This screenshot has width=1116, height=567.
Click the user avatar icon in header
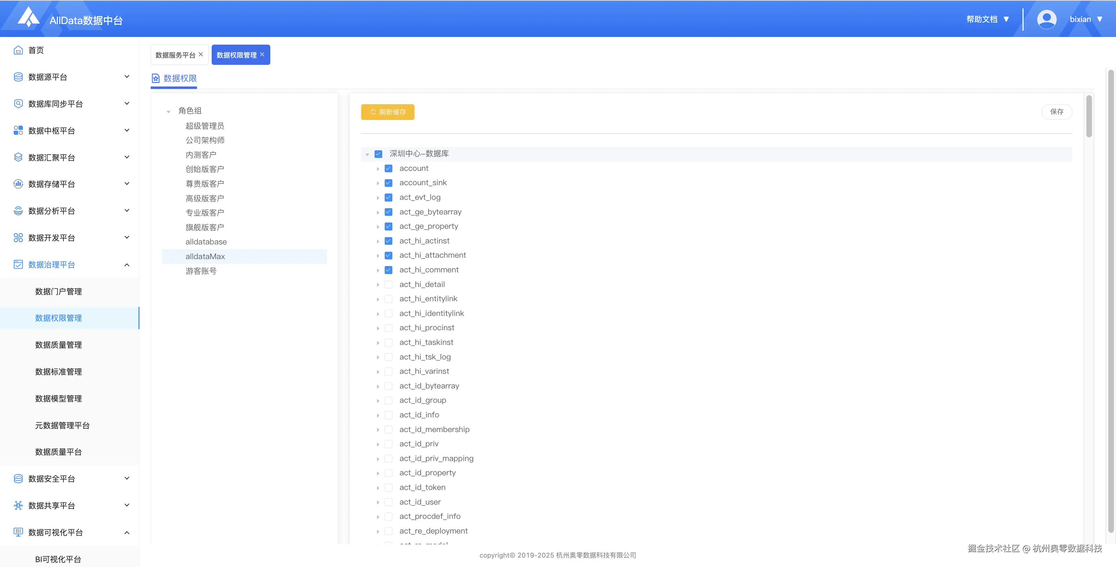(x=1046, y=20)
